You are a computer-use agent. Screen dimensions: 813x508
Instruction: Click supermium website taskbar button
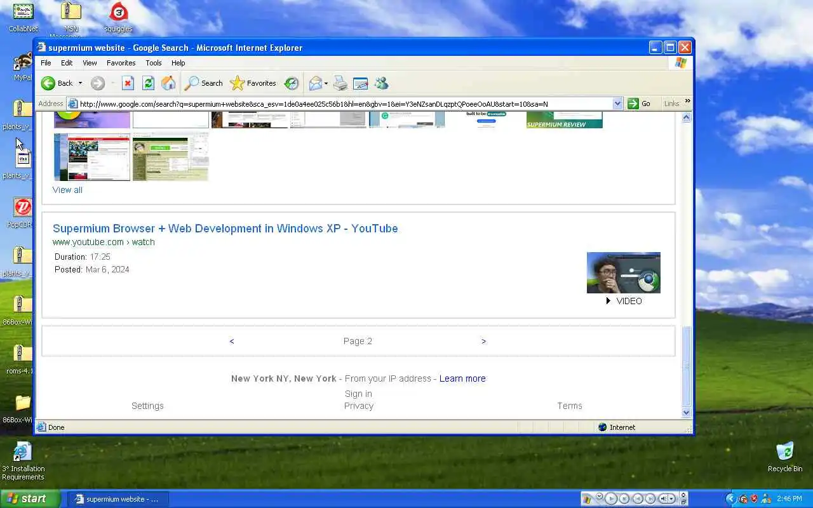coord(118,499)
